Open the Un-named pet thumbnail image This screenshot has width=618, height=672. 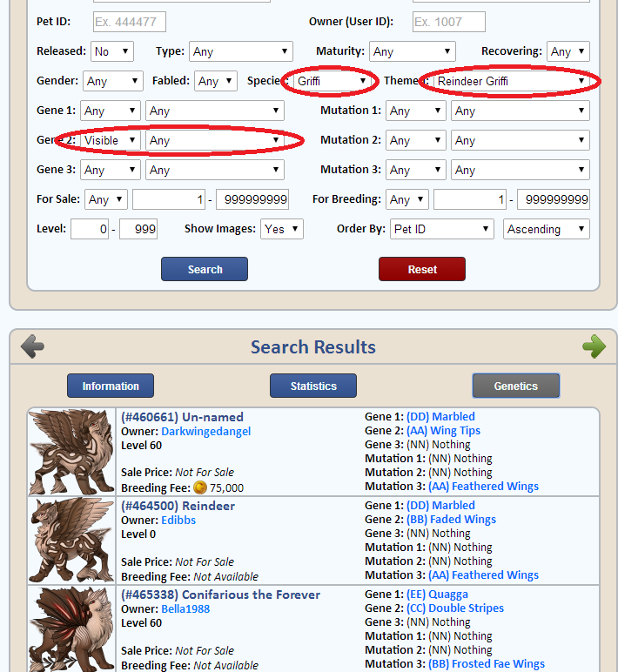tap(72, 452)
